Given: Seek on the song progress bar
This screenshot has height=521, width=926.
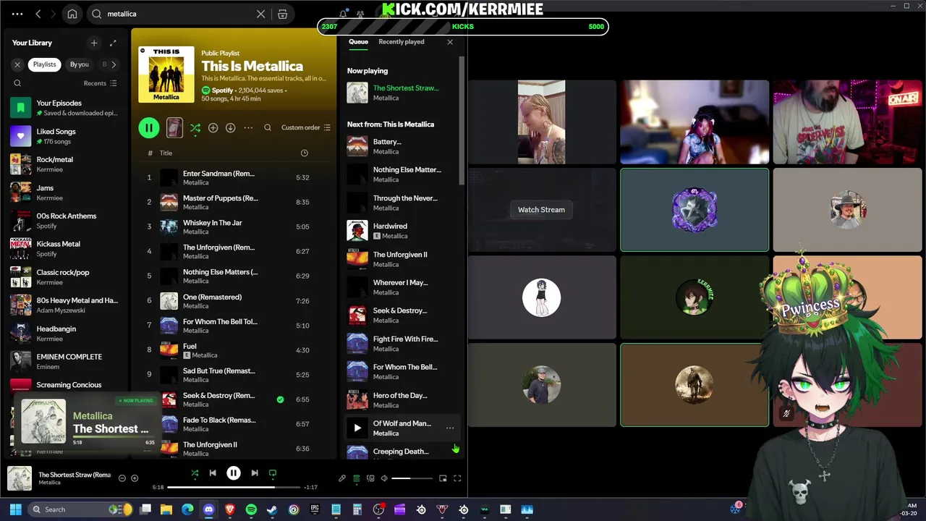Looking at the screenshot, I should pyautogui.click(x=234, y=488).
